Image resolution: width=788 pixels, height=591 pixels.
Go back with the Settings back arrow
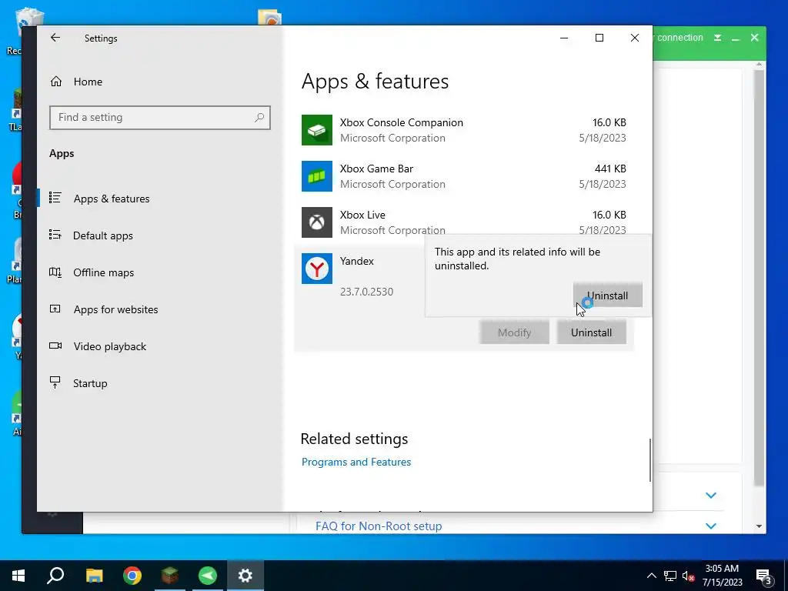(55, 38)
